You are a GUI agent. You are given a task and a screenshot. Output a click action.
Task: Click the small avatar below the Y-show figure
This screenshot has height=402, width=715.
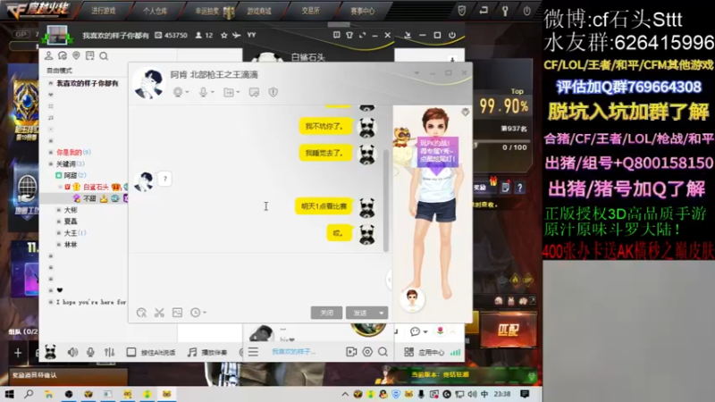tap(412, 299)
